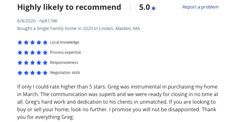Click the Local knowledge label

point(64,42)
